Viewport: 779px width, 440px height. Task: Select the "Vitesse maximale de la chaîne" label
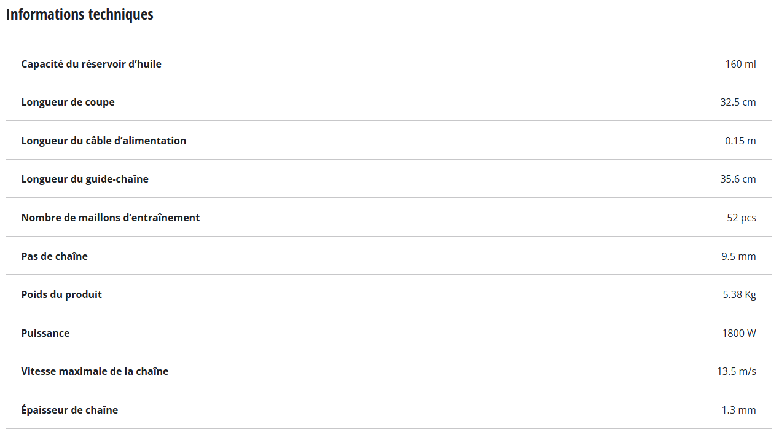tap(95, 371)
